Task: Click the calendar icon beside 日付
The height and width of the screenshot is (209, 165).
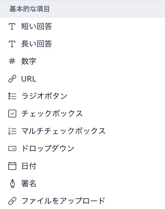Action: tap(12, 166)
